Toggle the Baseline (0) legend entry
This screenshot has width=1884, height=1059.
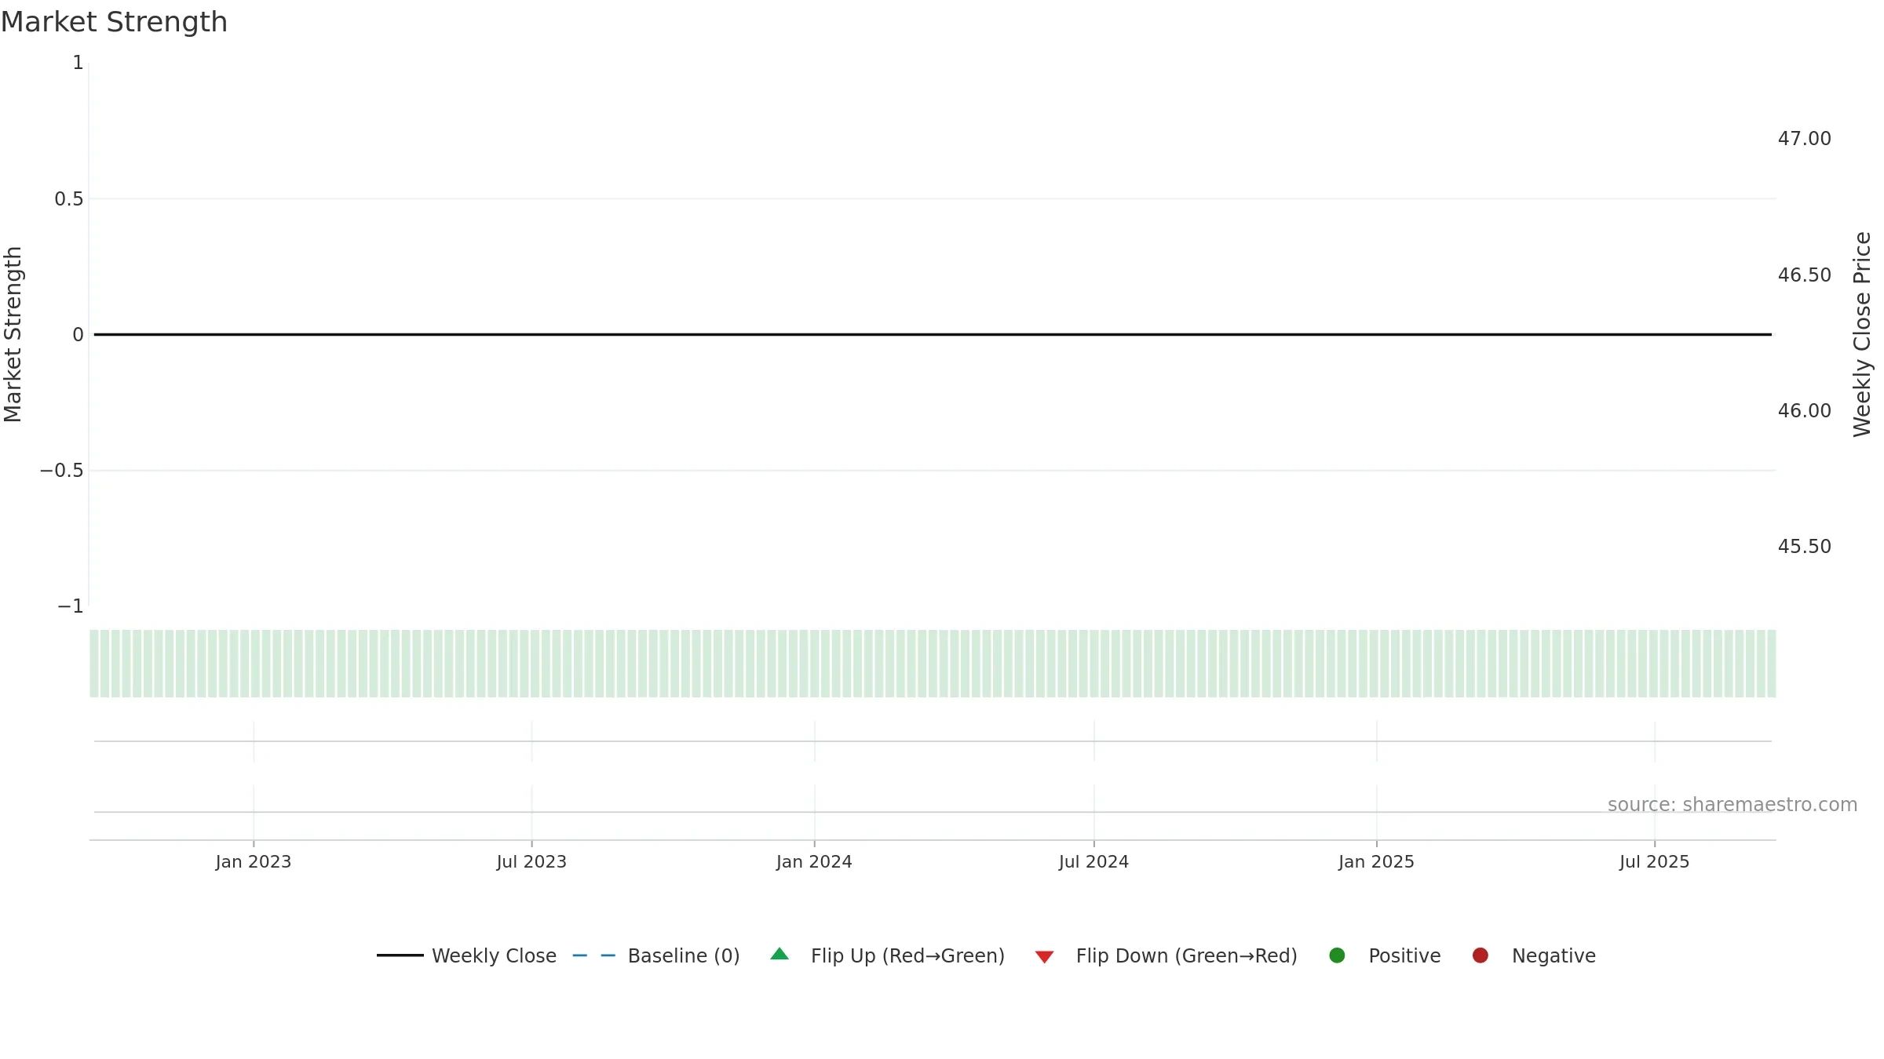pyautogui.click(x=656, y=955)
